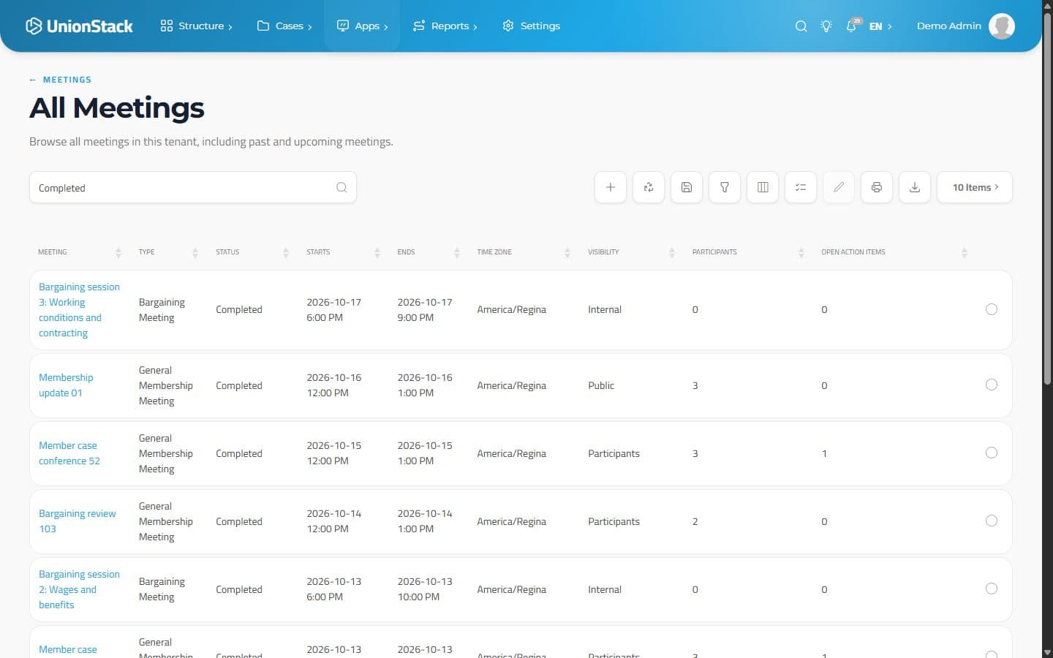Open Member case conference 52 link
The height and width of the screenshot is (658, 1053).
tap(69, 453)
